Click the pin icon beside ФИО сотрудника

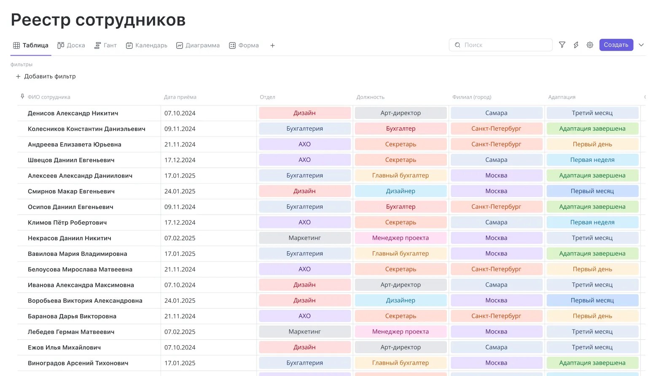click(x=22, y=97)
